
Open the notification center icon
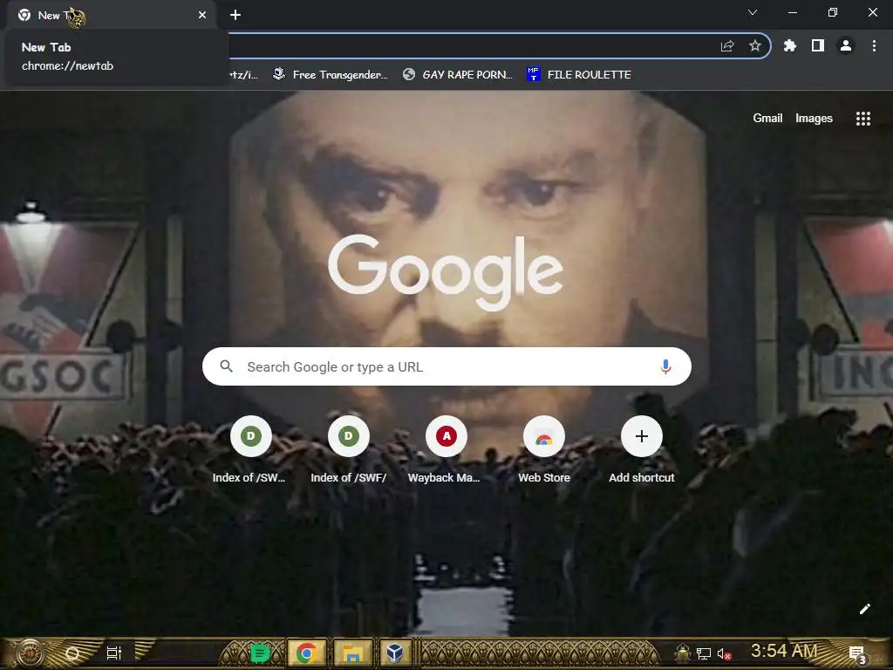click(857, 654)
